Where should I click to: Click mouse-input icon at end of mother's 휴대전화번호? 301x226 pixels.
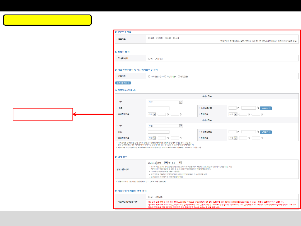click(x=181, y=138)
